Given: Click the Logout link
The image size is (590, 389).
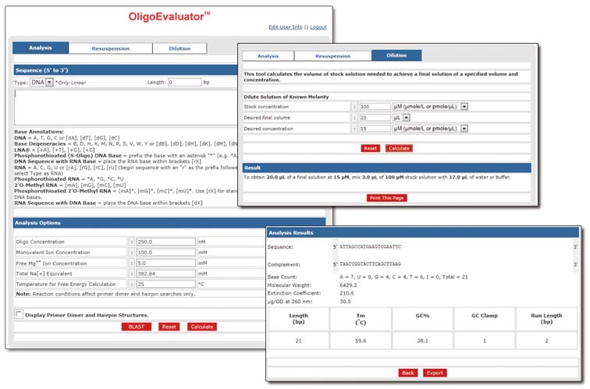Looking at the screenshot, I should pyautogui.click(x=318, y=27).
